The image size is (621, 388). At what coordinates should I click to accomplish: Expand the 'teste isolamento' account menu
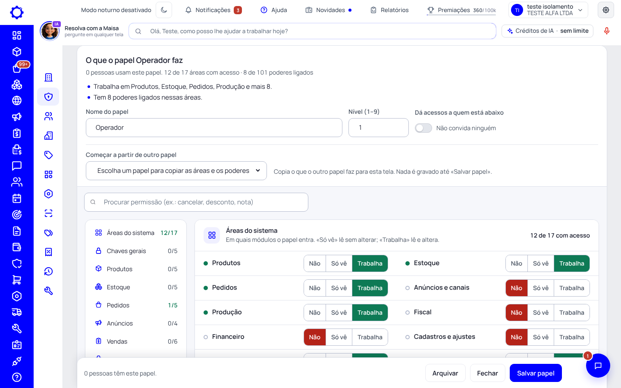[x=549, y=10]
